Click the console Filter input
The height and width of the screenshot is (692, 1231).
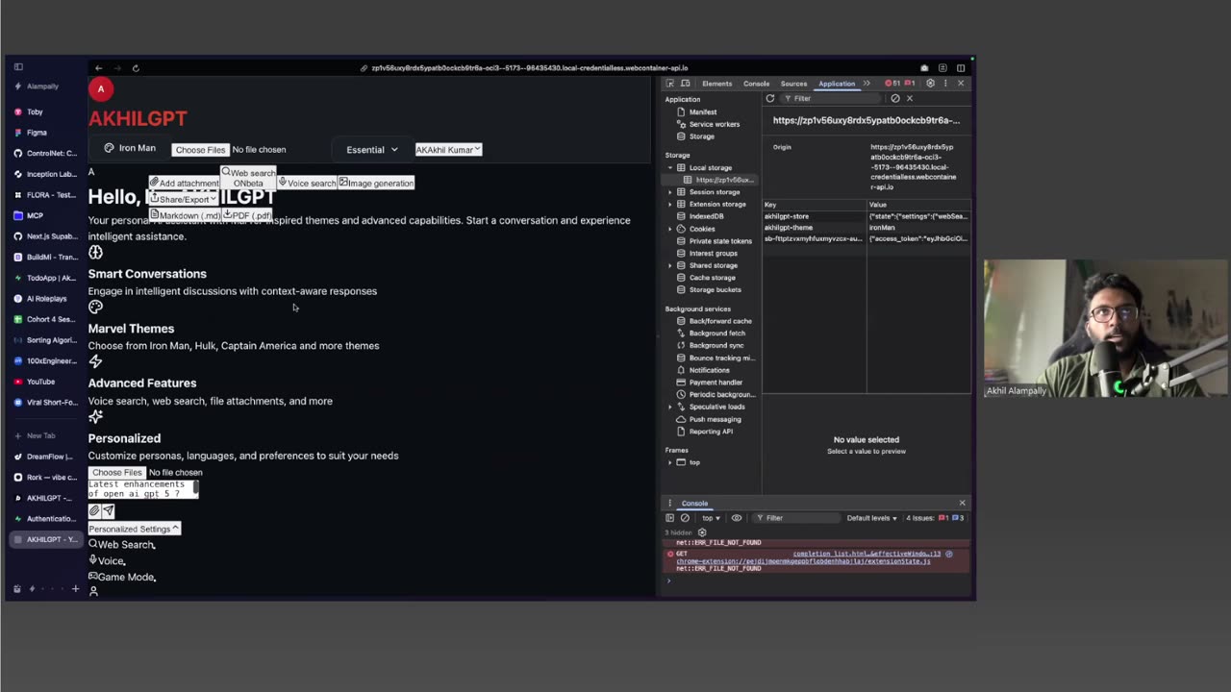coord(795,518)
